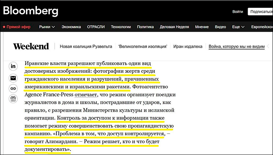Click the gift article icon
This screenshot has width=273, height=155.
pos(13,99)
